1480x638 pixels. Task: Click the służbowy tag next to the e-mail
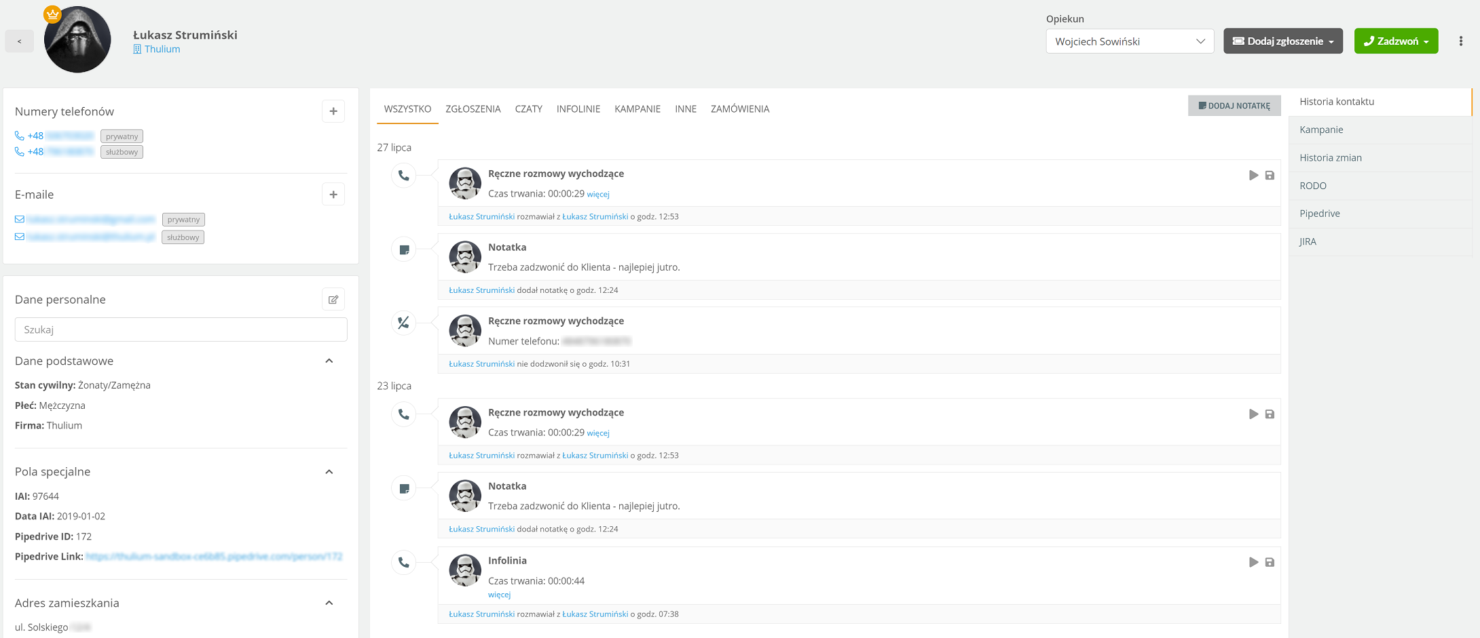click(x=183, y=237)
